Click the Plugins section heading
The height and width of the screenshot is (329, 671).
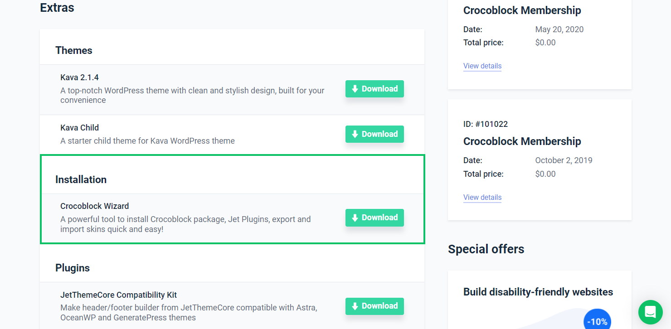click(x=73, y=268)
